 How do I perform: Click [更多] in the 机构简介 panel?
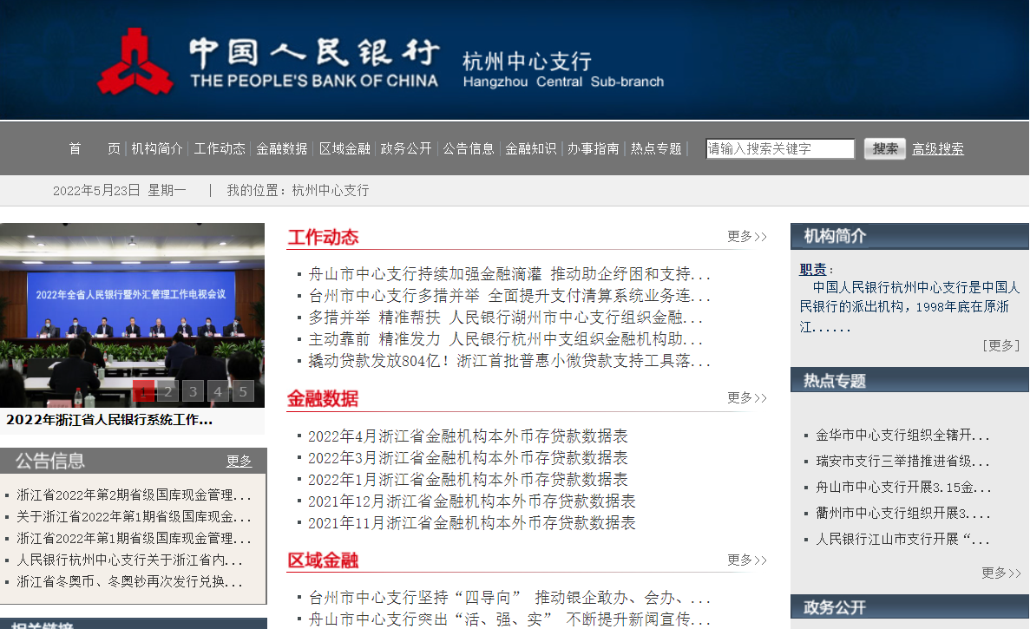tap(1001, 345)
